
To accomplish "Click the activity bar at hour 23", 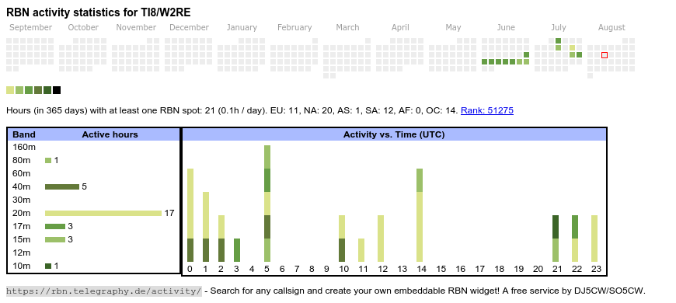I will [594, 239].
